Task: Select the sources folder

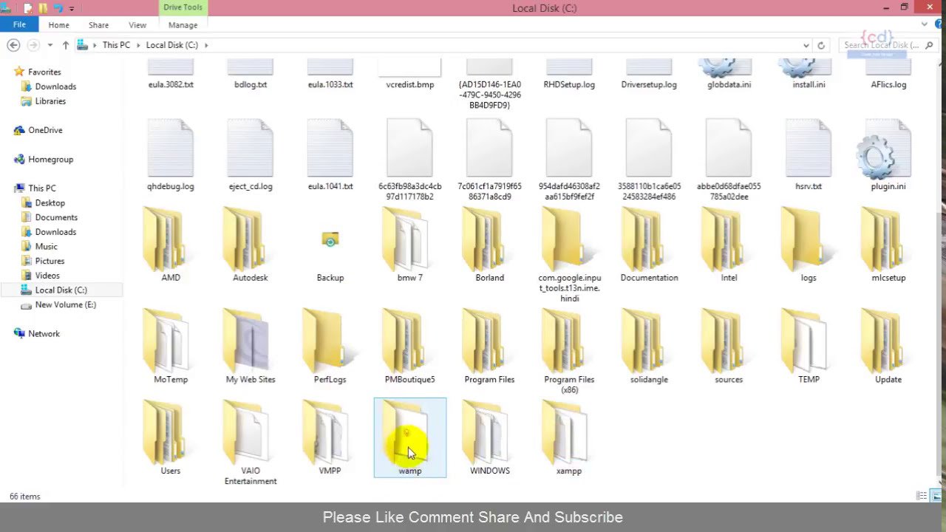Action: (x=729, y=346)
